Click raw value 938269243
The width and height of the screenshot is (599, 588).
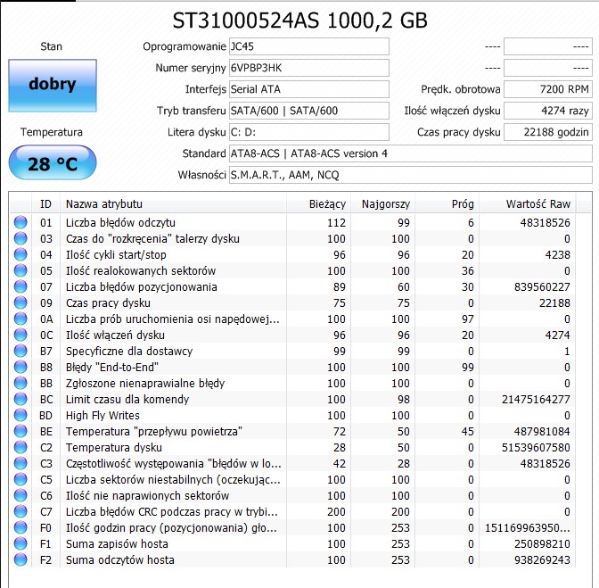pyautogui.click(x=542, y=559)
